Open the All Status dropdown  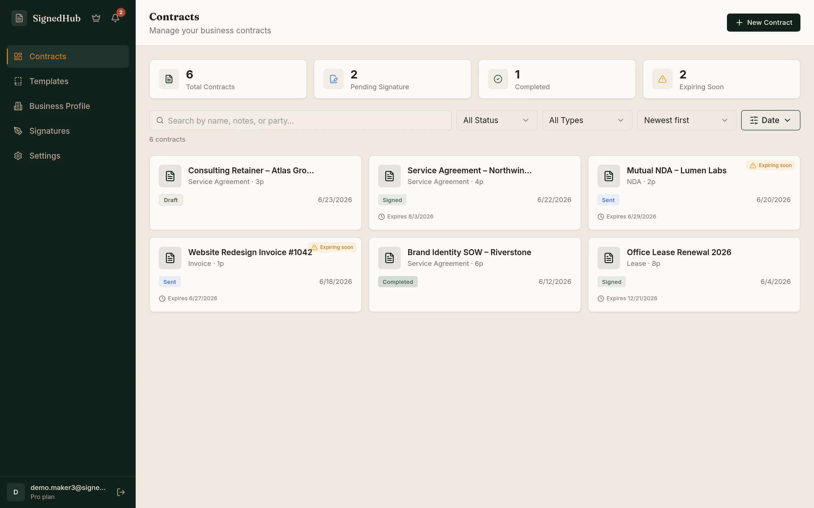pos(497,120)
